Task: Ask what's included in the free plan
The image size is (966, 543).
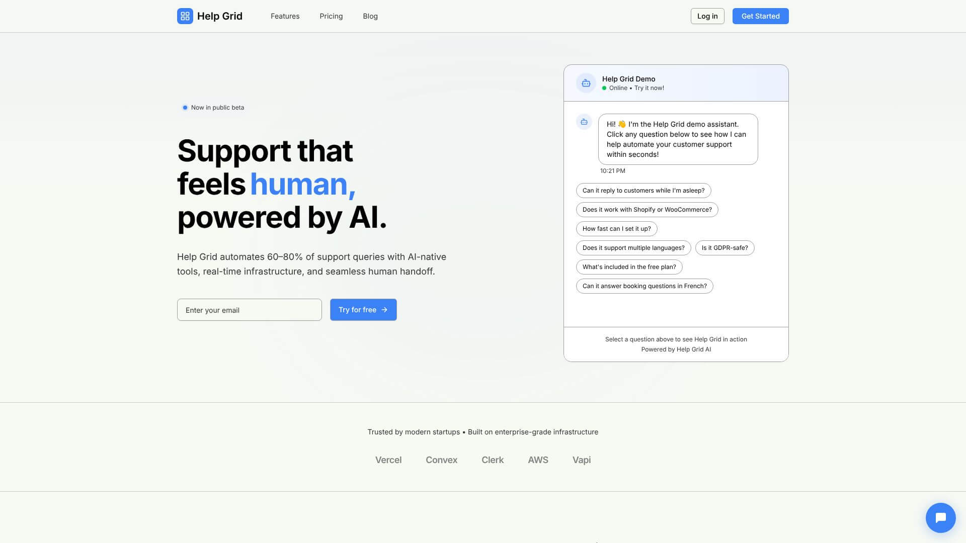Action: (629, 266)
